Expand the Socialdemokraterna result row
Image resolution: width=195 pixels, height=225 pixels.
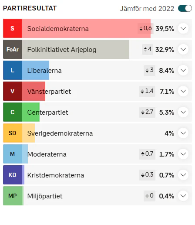pos(183,28)
